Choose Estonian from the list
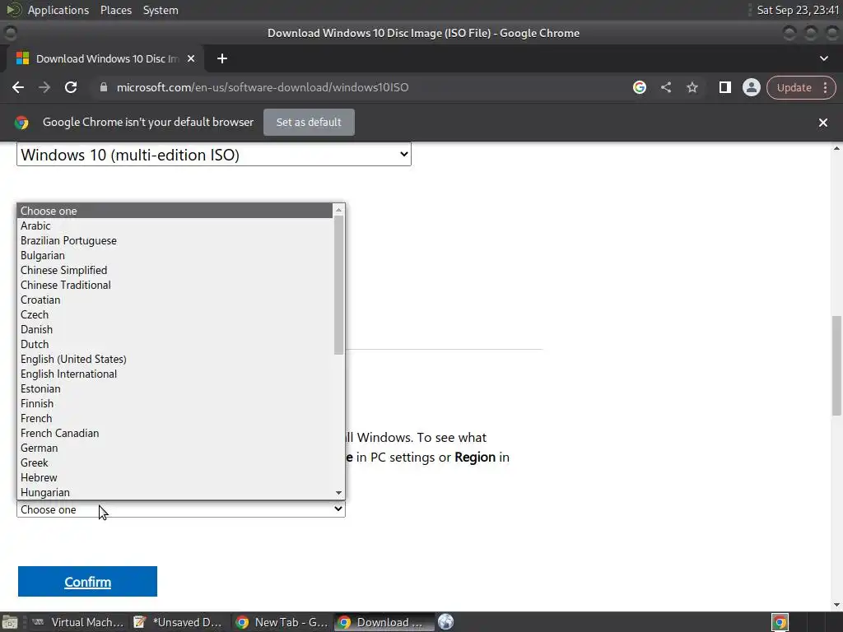843x632 pixels. click(x=175, y=388)
